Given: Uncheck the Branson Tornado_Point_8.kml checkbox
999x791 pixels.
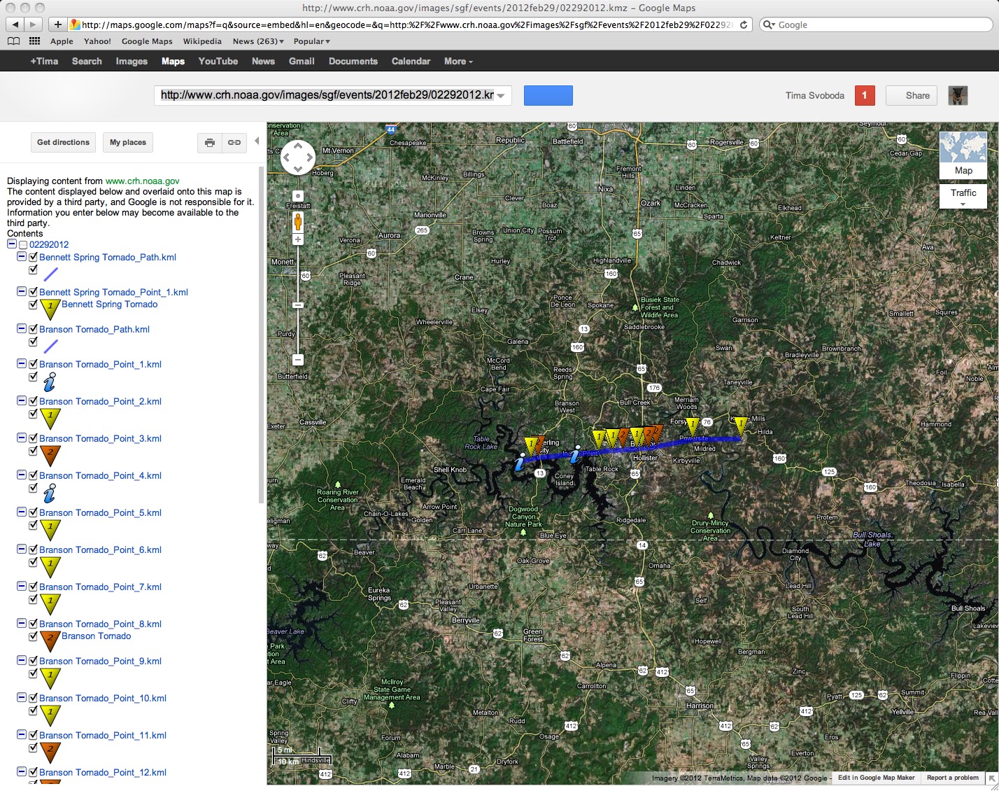Looking at the screenshot, I should click(33, 624).
